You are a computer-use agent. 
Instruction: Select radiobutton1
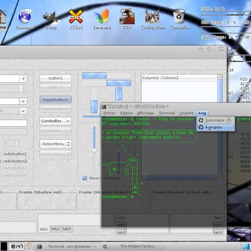[x=14, y=154]
